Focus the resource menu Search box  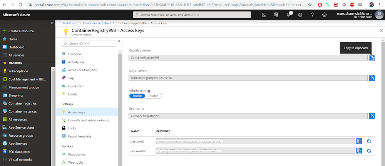[x=89, y=44]
